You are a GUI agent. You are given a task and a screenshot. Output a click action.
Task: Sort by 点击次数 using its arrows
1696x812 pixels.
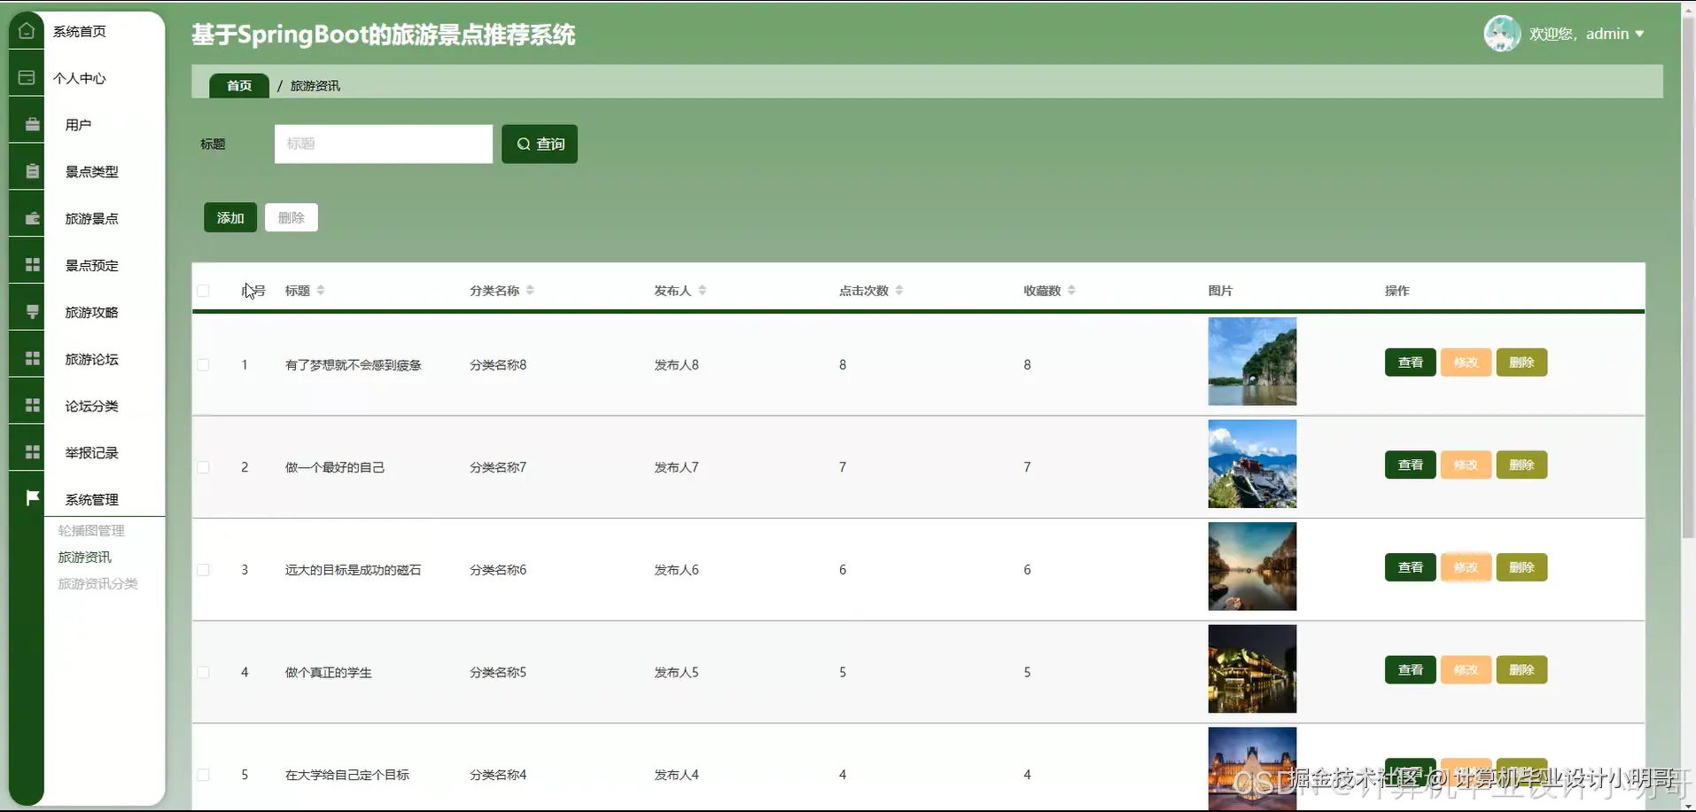point(899,290)
